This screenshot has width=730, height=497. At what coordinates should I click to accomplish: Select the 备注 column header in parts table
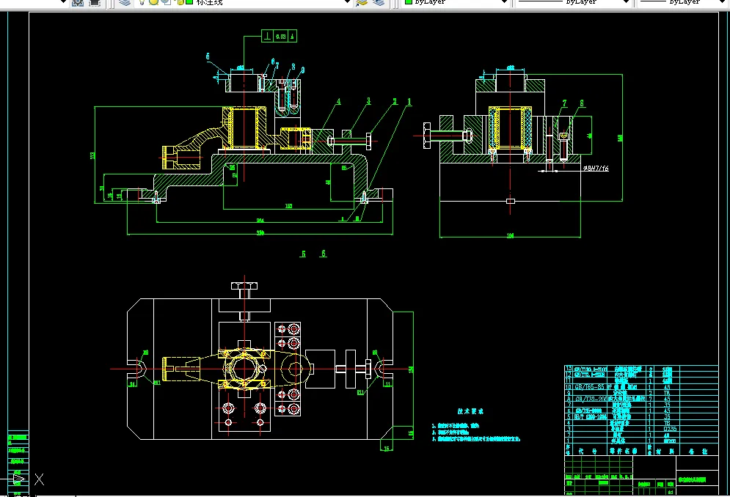pyautogui.click(x=698, y=451)
